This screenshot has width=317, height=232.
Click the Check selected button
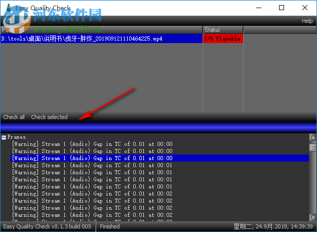(49, 117)
